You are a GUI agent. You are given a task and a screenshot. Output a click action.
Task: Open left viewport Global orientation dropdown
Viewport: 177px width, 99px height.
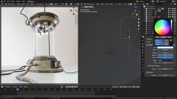coord(40,4)
